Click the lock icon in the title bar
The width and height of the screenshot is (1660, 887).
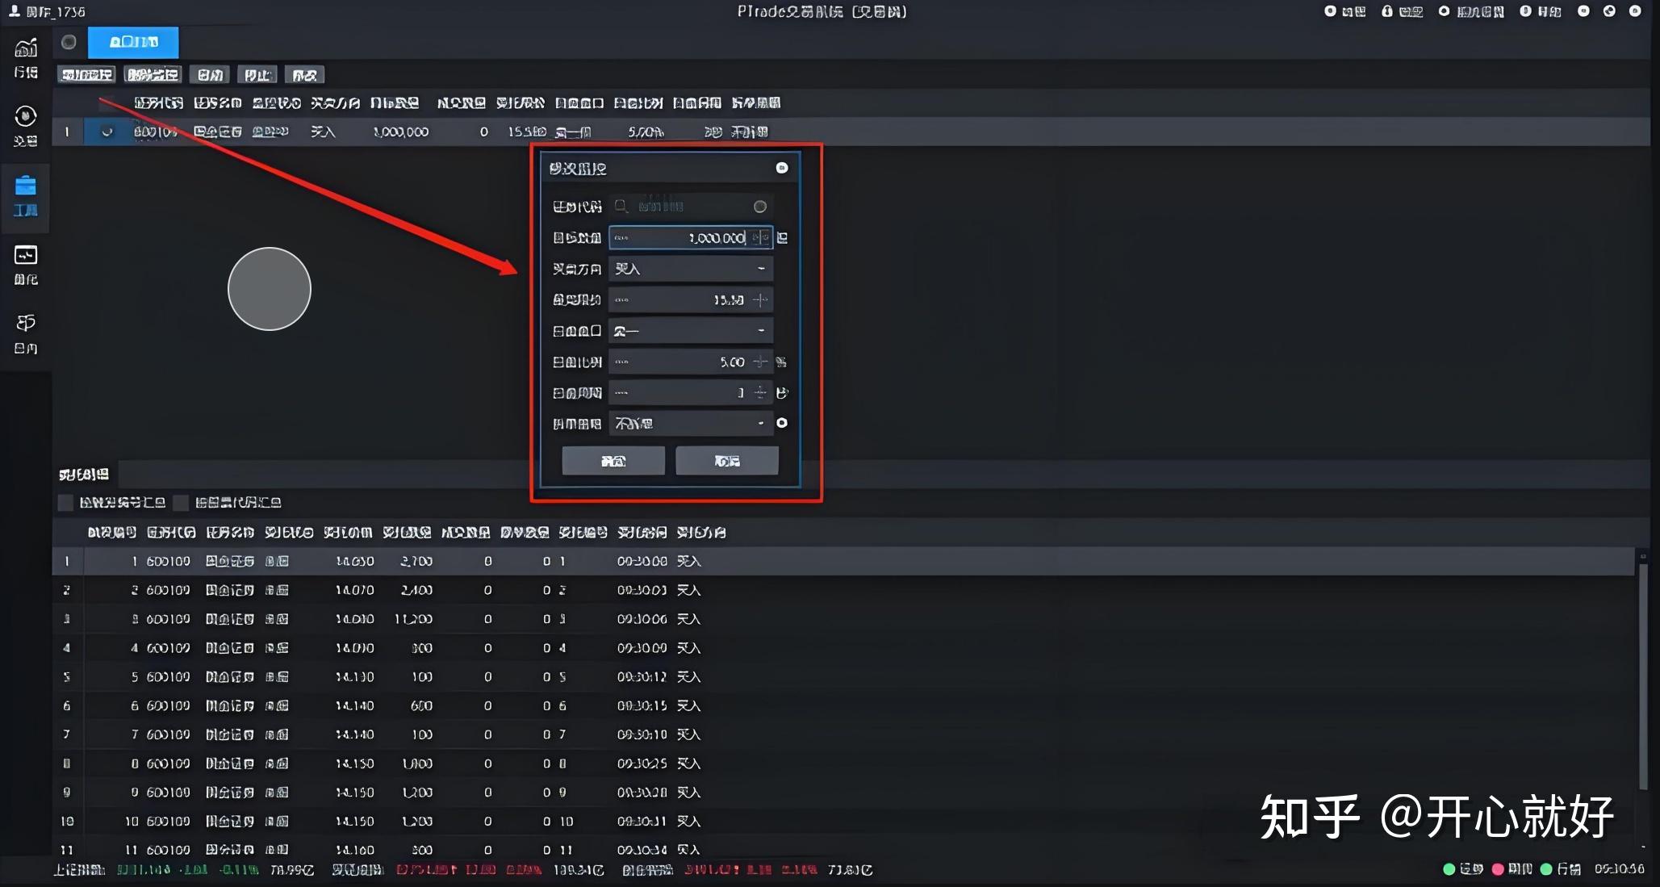tap(1387, 11)
